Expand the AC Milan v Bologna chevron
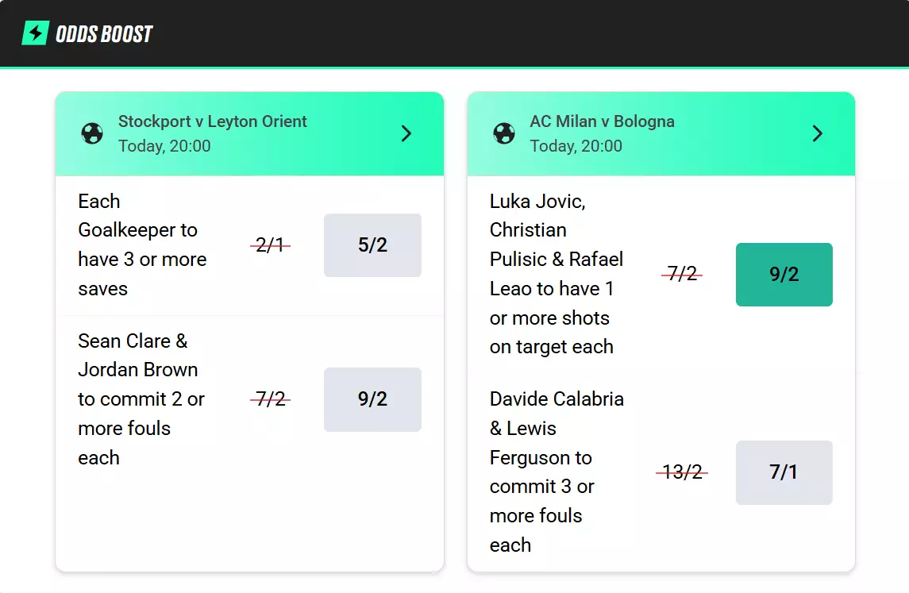This screenshot has height=593, width=909. [818, 133]
